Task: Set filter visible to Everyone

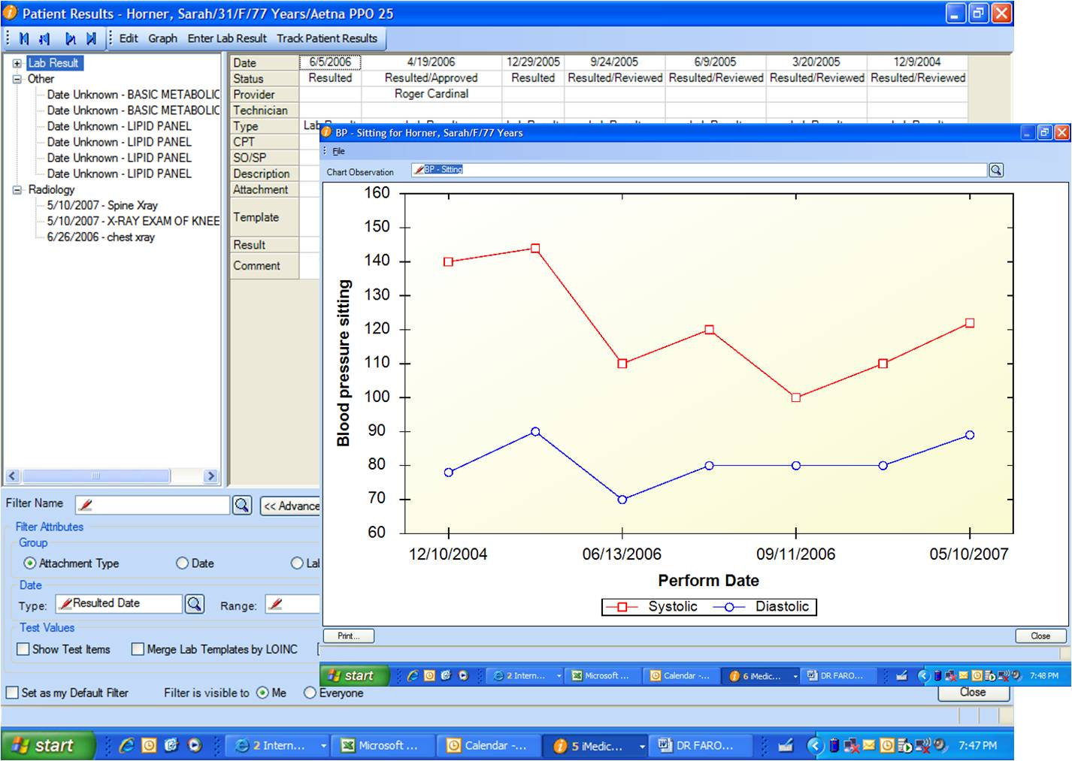Action: 310,693
